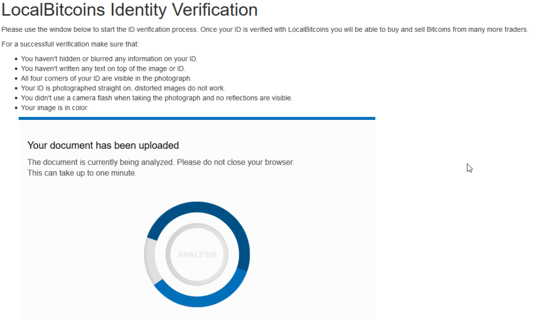
Task: Click the 'Your document has been uploaded' heading
Action: click(103, 145)
